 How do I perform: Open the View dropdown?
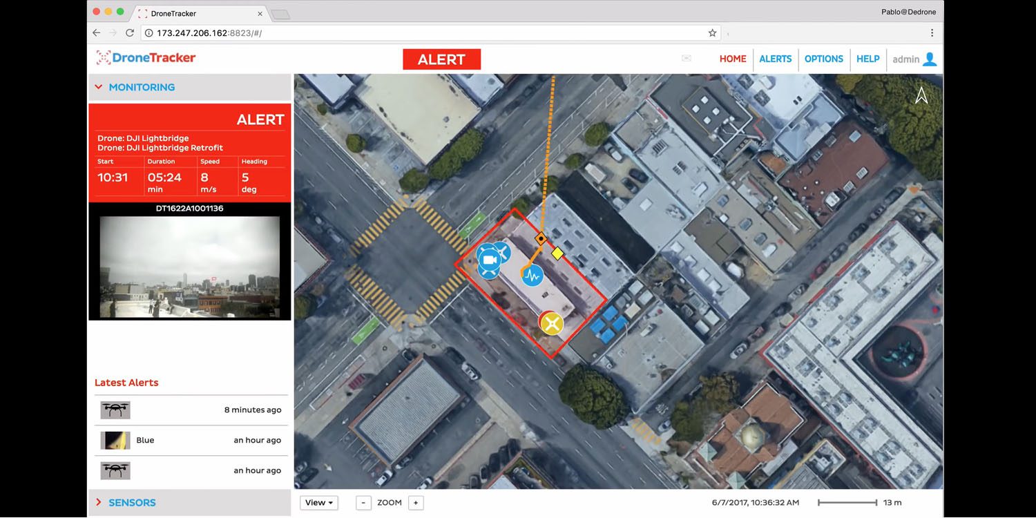coord(318,503)
